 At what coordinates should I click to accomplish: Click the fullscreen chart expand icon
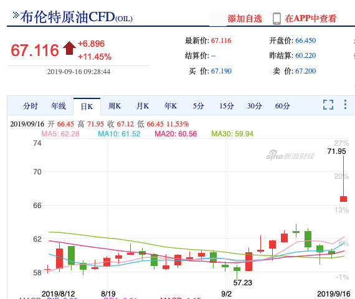(328, 105)
